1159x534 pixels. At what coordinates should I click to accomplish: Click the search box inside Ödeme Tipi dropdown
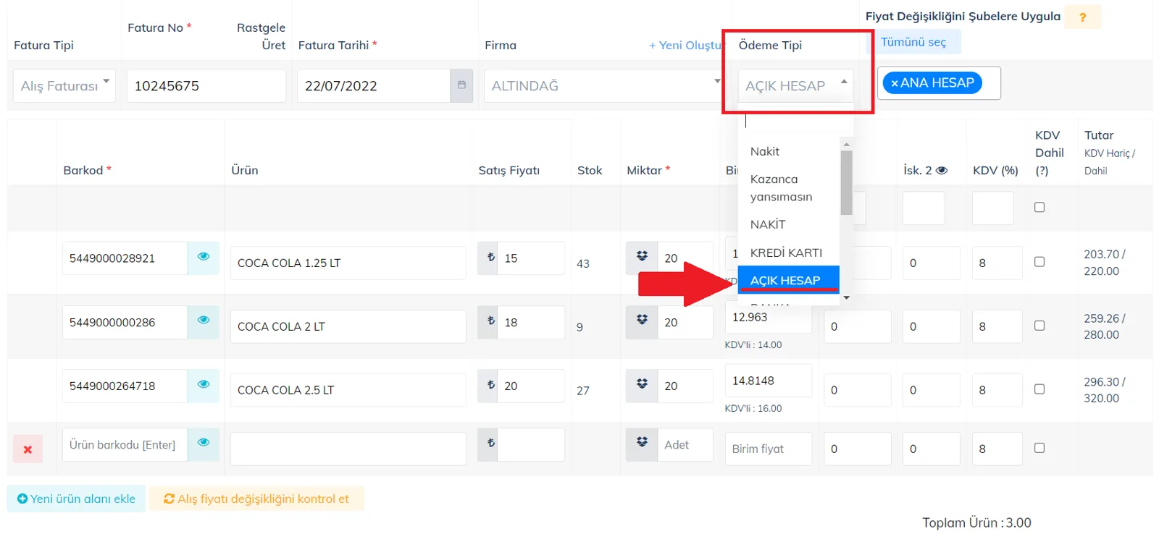tap(795, 121)
